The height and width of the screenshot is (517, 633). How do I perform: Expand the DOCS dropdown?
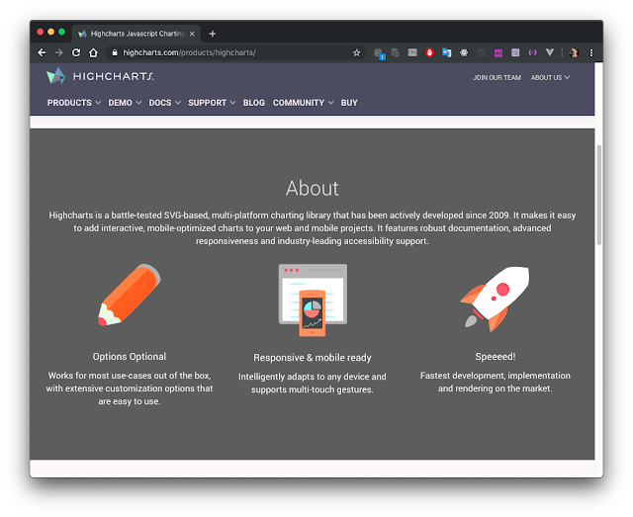165,103
